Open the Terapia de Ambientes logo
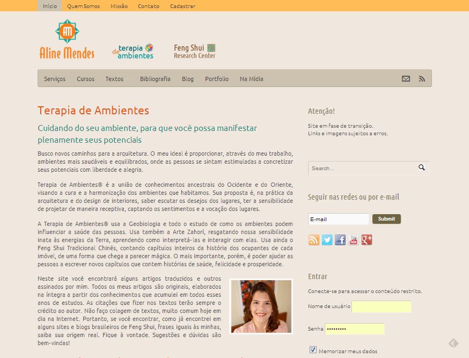 (x=133, y=52)
